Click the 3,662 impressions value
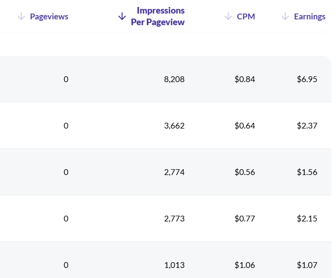 [174, 126]
